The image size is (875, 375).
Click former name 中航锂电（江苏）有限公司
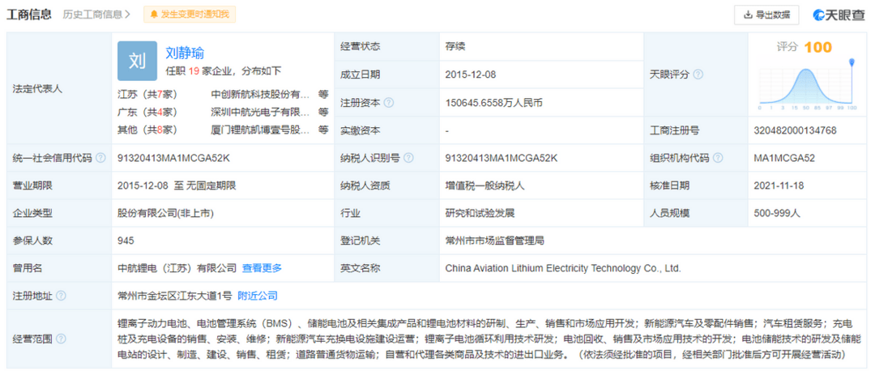point(177,268)
